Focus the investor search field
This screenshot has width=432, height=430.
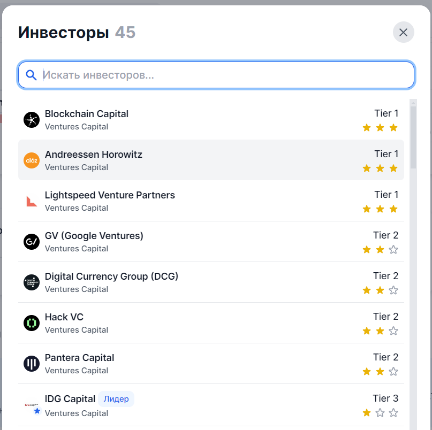[225, 75]
